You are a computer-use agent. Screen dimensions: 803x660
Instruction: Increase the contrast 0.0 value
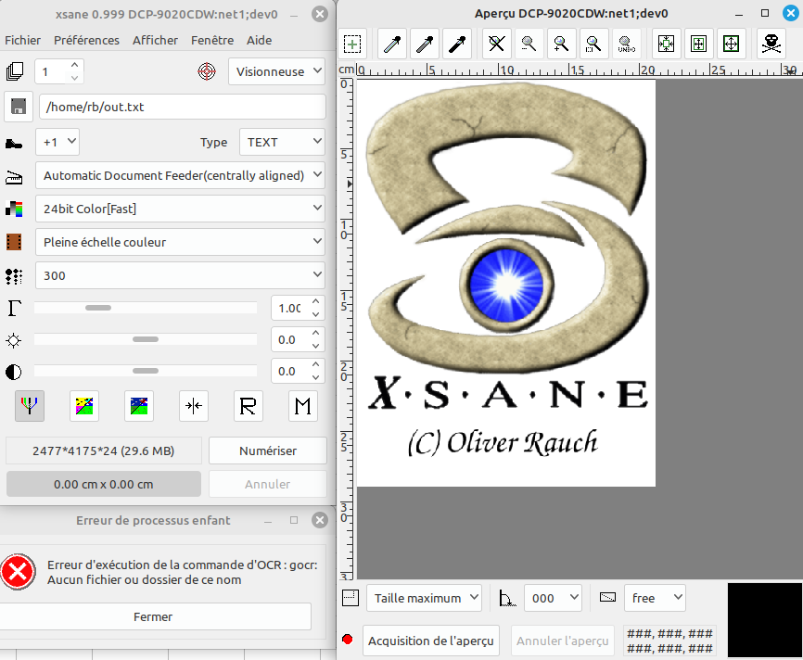pyautogui.click(x=316, y=364)
